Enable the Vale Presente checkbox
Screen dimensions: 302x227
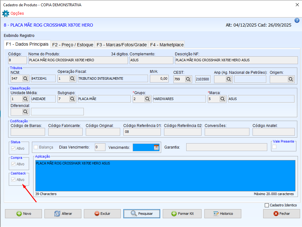(x=274, y=147)
